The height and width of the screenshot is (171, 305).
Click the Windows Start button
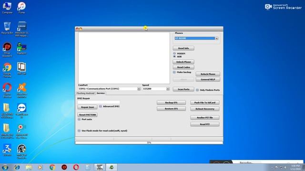(x=5, y=167)
